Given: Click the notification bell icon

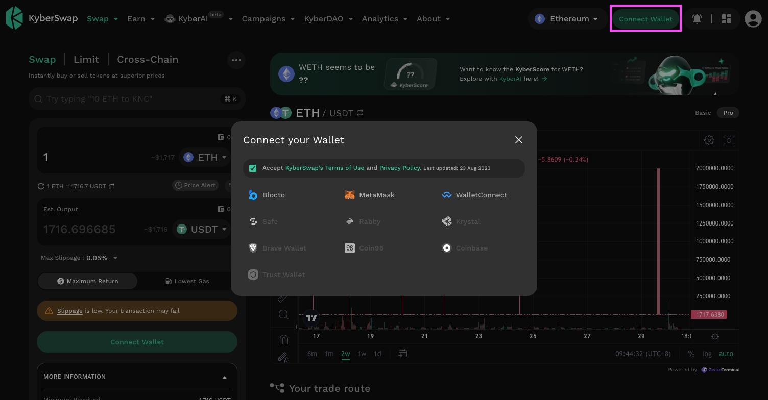Looking at the screenshot, I should [x=697, y=19].
